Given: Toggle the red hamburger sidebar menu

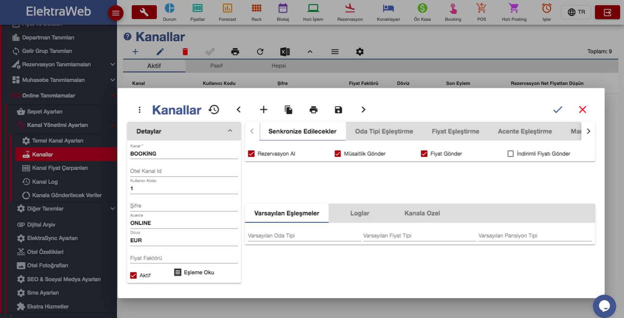Looking at the screenshot, I should (x=116, y=13).
